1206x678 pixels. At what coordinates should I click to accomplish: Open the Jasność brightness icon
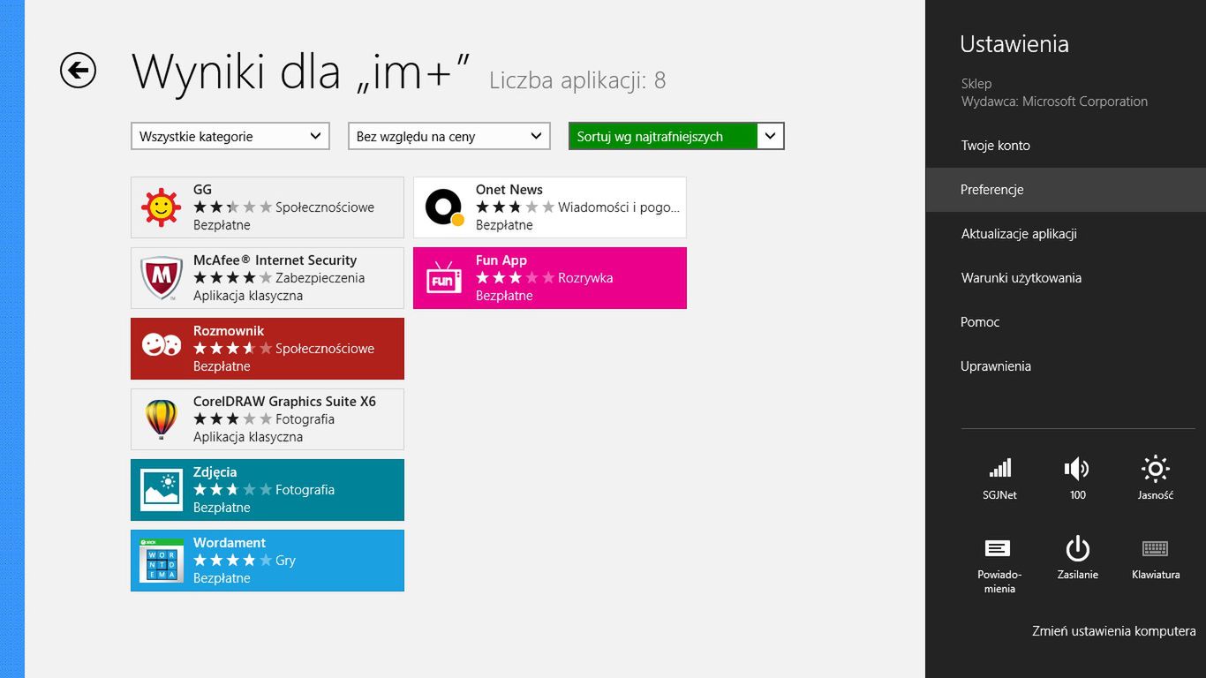(1155, 468)
